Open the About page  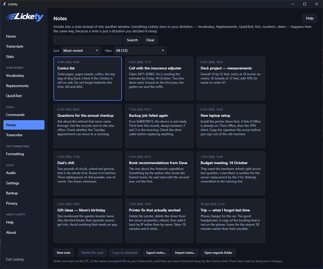pos(24,232)
